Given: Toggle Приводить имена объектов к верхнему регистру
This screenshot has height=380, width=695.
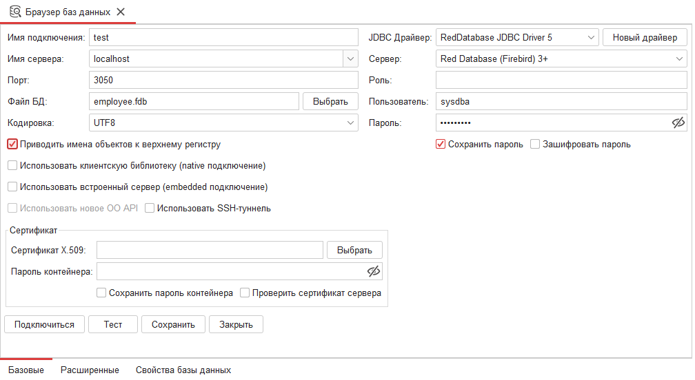Looking at the screenshot, I should click(x=12, y=145).
